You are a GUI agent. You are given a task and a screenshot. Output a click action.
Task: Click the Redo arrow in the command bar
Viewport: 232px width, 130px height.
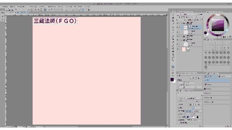(x=19, y=10)
